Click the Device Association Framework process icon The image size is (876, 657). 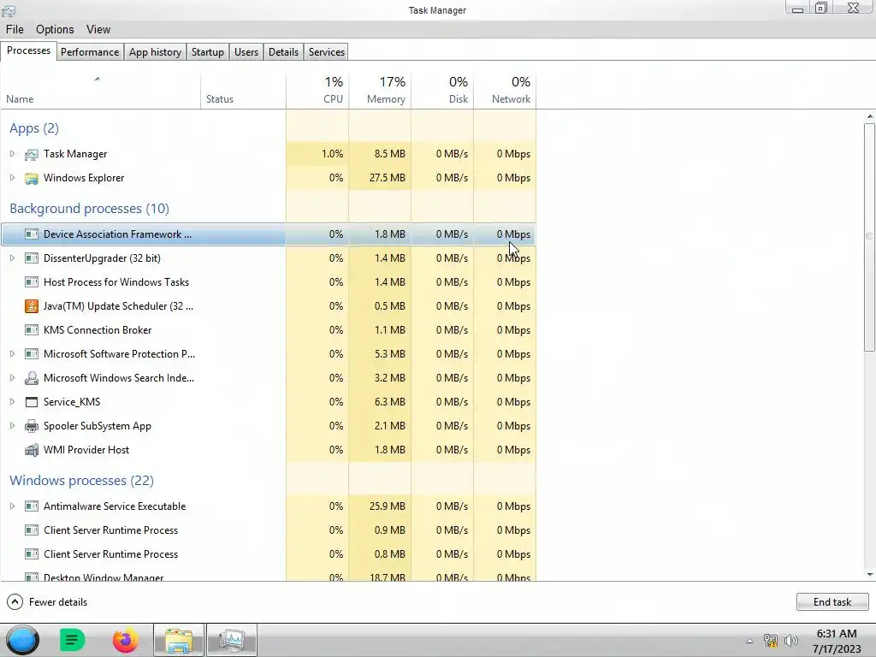32,234
